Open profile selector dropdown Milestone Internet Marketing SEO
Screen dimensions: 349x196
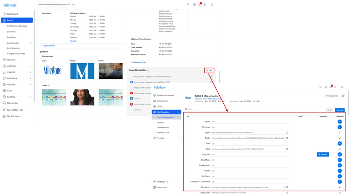pos(57,4)
